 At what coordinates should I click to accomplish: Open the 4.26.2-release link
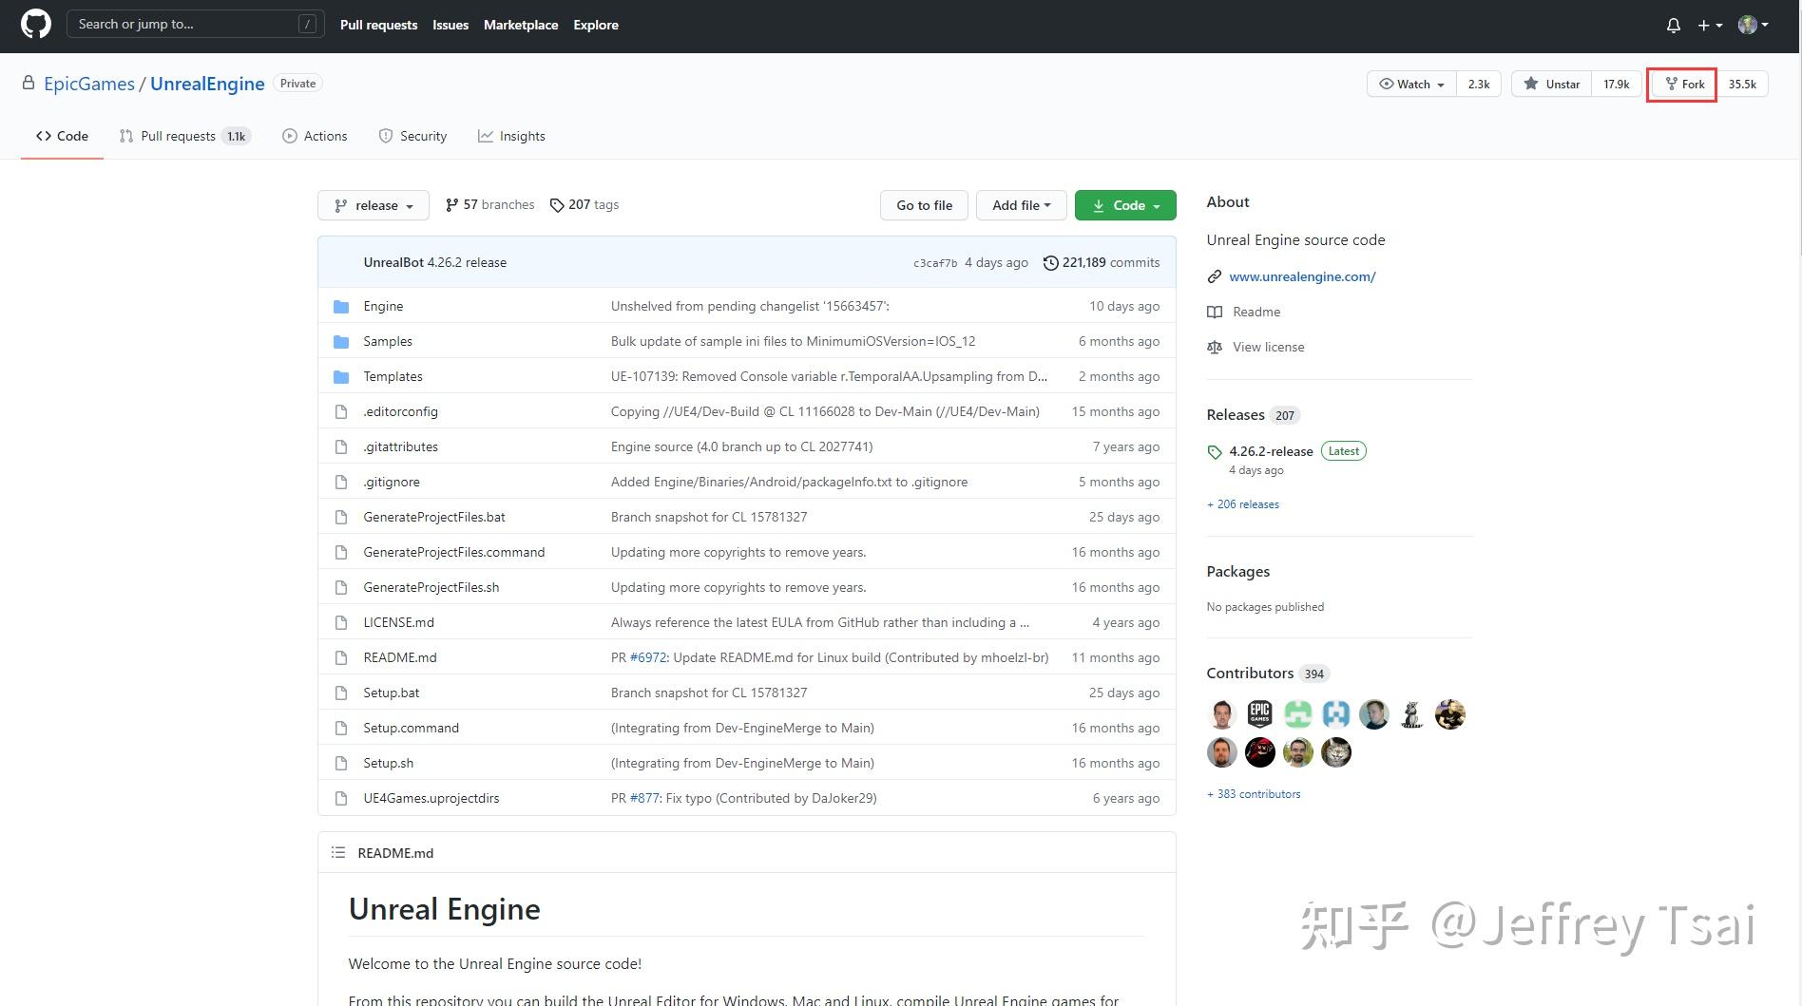pos(1271,451)
